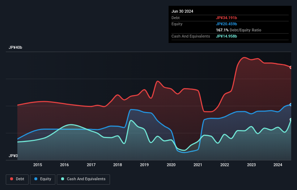Image resolution: width=297 pixels, height=190 pixels.
Task: Click the JP¥20.459b equity value
Action: (226, 24)
